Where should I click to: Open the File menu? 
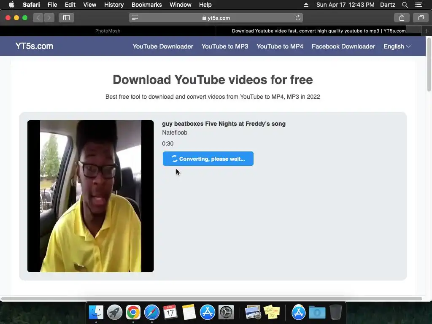[52, 5]
